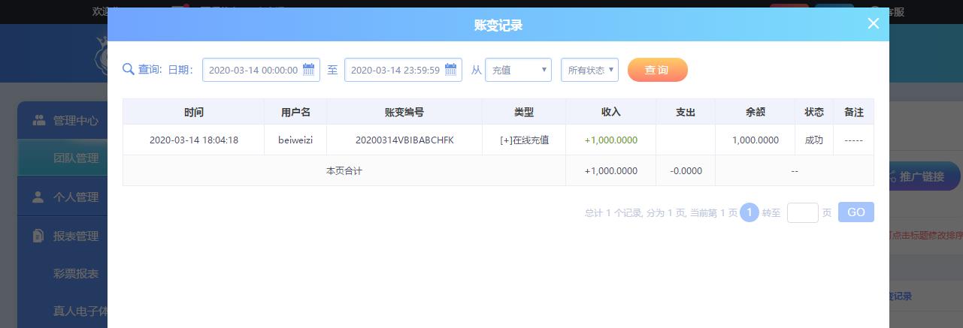963x328 pixels.
Task: Click the 个人管理 person icon in sidebar
Action: [x=38, y=197]
